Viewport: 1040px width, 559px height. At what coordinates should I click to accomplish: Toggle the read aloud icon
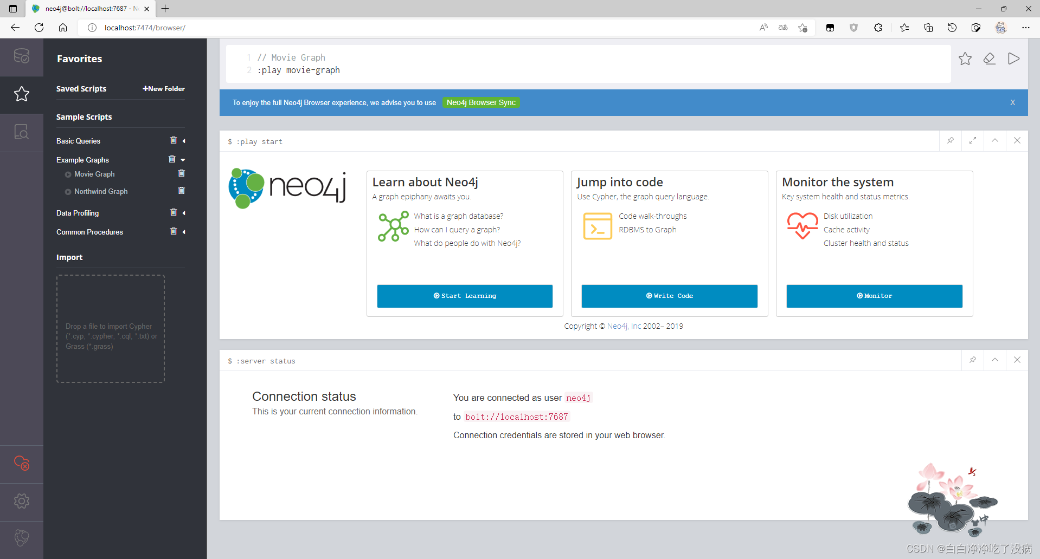point(763,28)
